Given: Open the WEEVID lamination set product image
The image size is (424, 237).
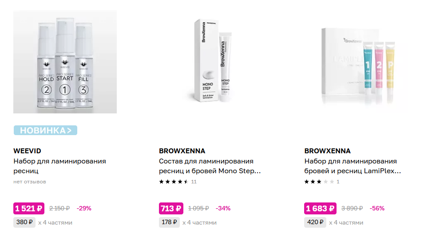Looking at the screenshot, I should pyautogui.click(x=65, y=62).
